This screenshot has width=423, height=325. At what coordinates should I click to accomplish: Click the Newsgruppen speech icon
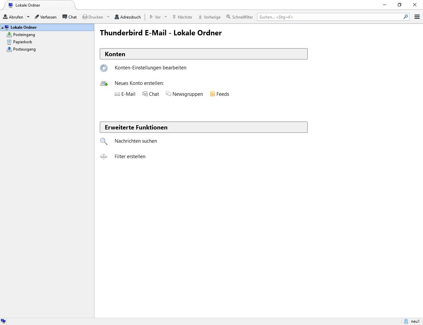tap(169, 94)
